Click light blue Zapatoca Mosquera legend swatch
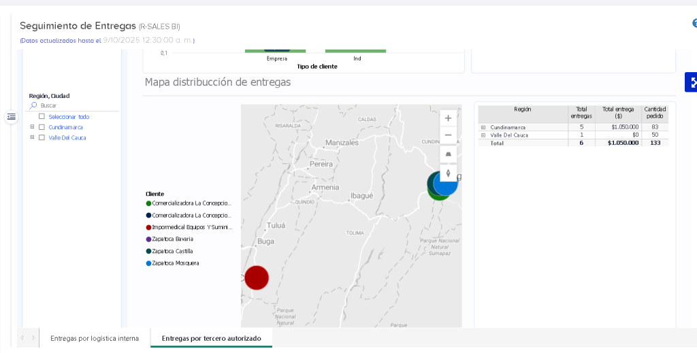 [x=148, y=263]
